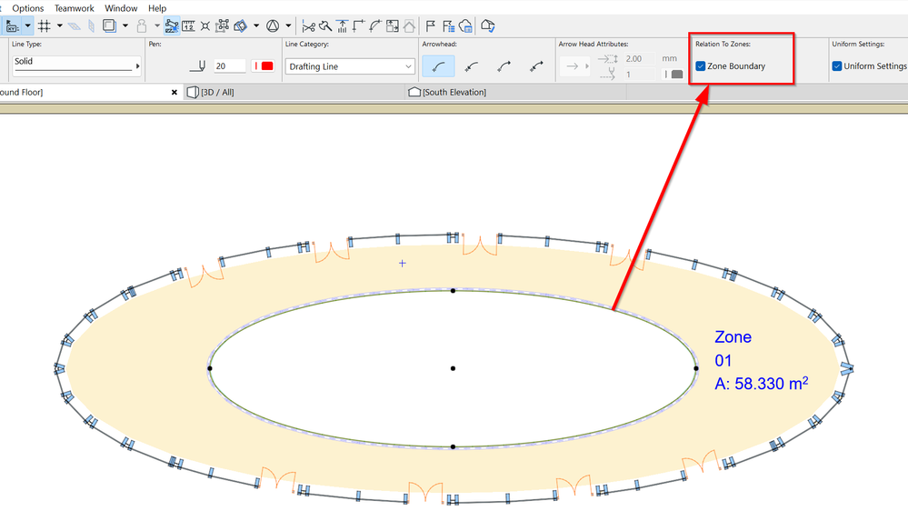Toggle the grid snap icon
Screen dimensions: 908x521
(44, 26)
